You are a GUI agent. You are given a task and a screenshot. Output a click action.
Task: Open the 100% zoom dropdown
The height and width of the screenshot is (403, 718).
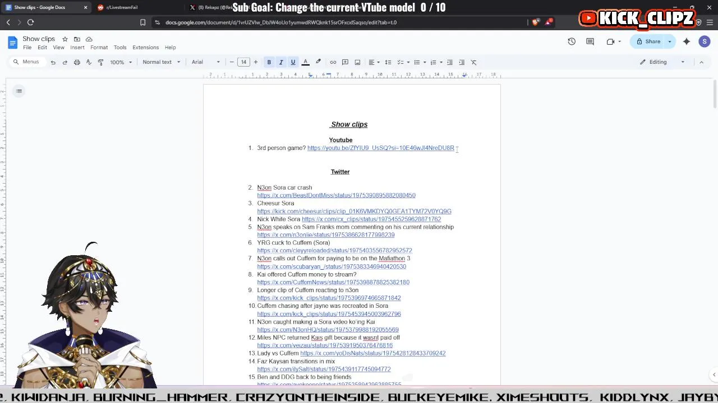pyautogui.click(x=121, y=62)
